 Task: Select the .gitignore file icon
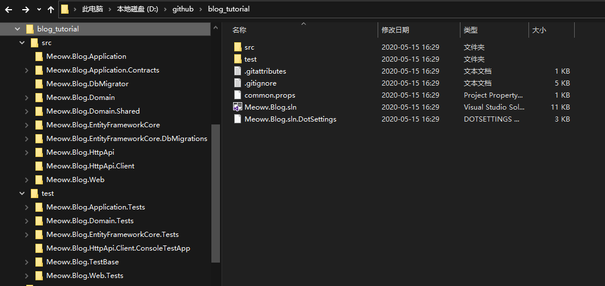pos(238,83)
